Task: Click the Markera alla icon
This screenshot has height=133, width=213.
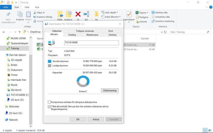Action: pyautogui.click(x=153, y=12)
